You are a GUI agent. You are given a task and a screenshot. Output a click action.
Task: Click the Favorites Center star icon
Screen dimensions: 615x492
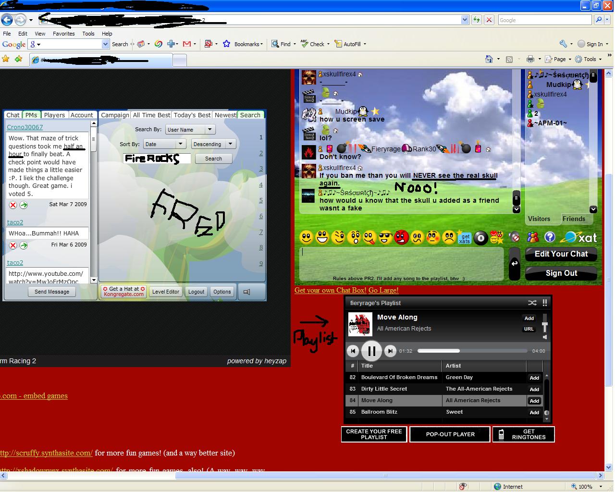pos(6,59)
